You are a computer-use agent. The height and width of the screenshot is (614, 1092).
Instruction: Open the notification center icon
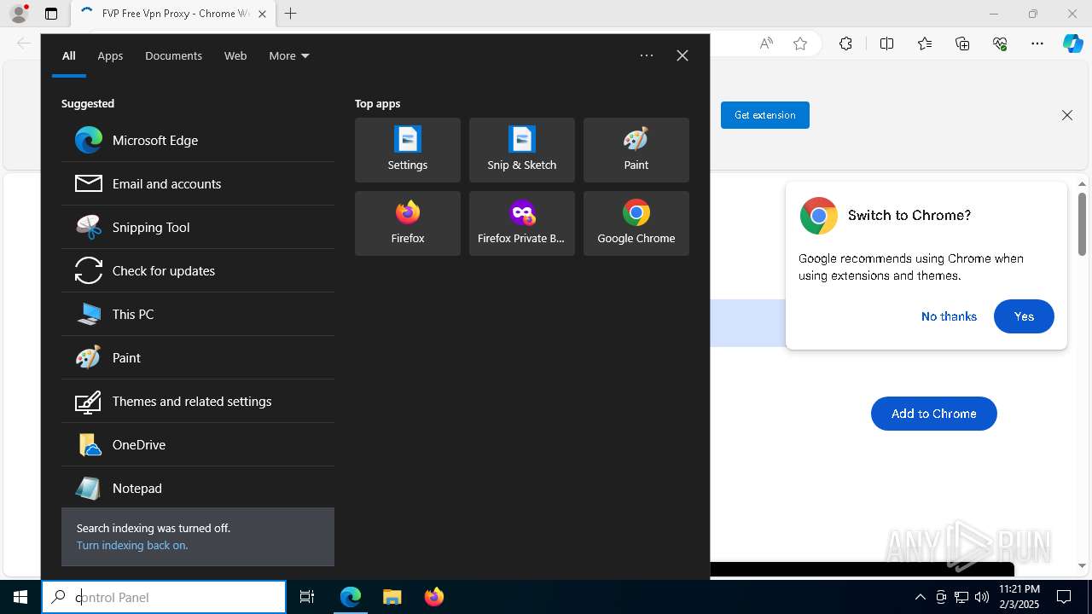click(x=1064, y=597)
